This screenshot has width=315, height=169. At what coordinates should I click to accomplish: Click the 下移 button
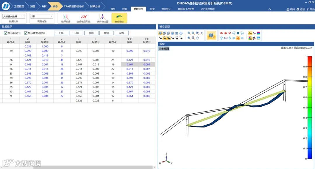[x=76, y=33]
